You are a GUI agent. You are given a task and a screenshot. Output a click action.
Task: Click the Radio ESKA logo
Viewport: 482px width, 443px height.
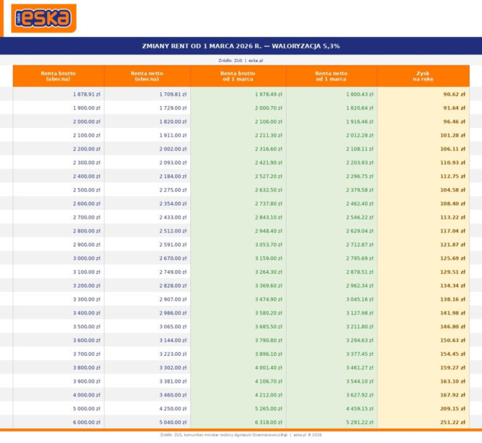tap(44, 18)
